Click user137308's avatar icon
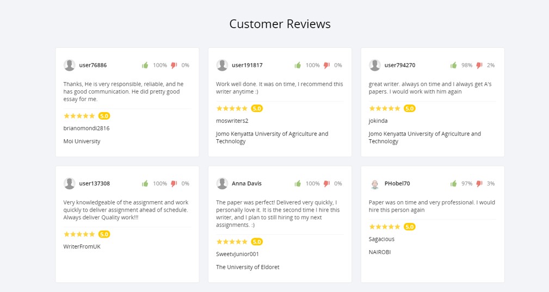The image size is (549, 292). click(x=69, y=183)
